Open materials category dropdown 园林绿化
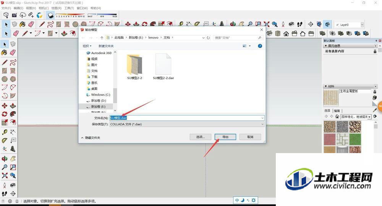 tap(356, 117)
